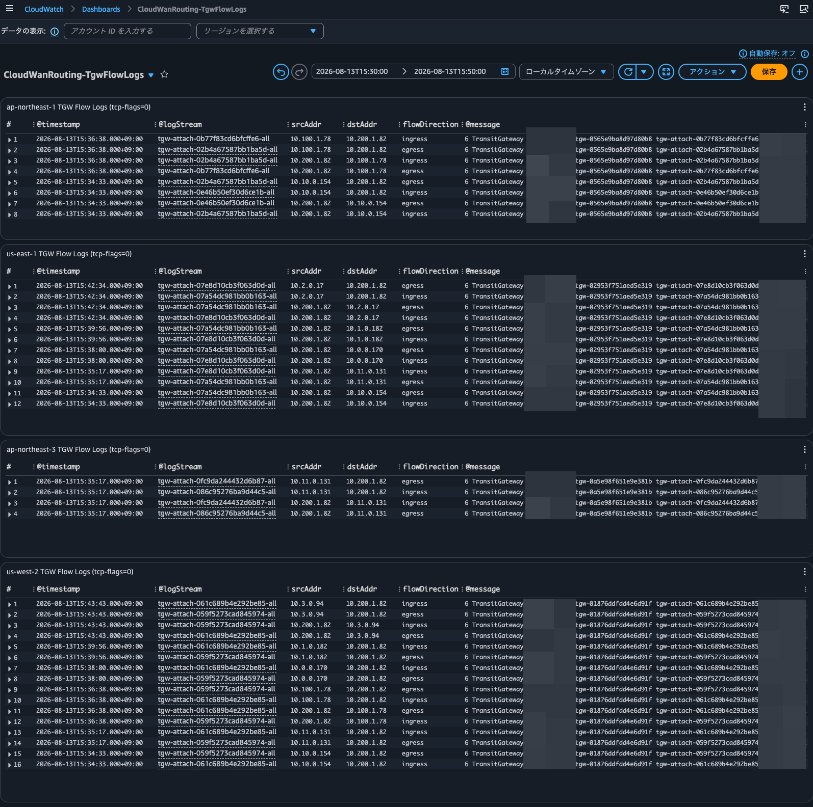Undo the last dashboard change
The width and height of the screenshot is (813, 807).
[281, 72]
